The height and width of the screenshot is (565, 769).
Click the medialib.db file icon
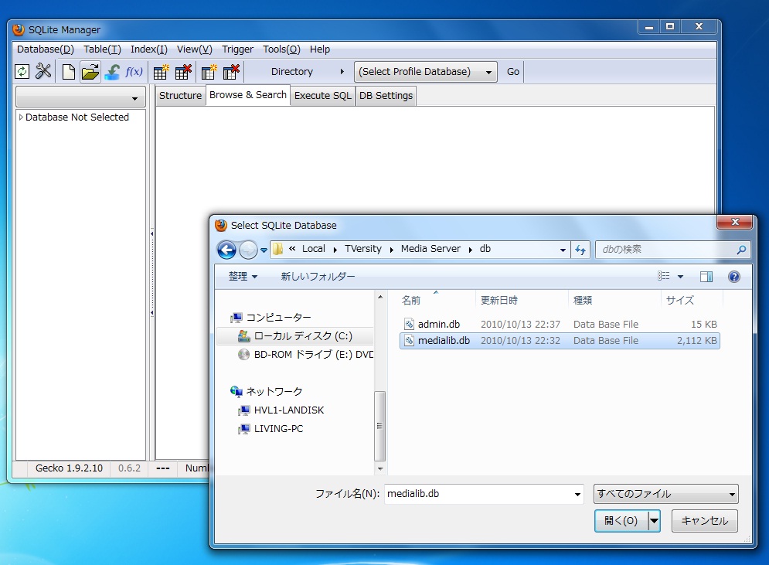click(x=409, y=340)
